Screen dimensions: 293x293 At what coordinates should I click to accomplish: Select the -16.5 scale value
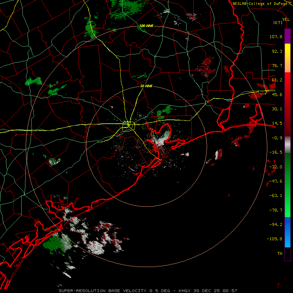coord(276,152)
